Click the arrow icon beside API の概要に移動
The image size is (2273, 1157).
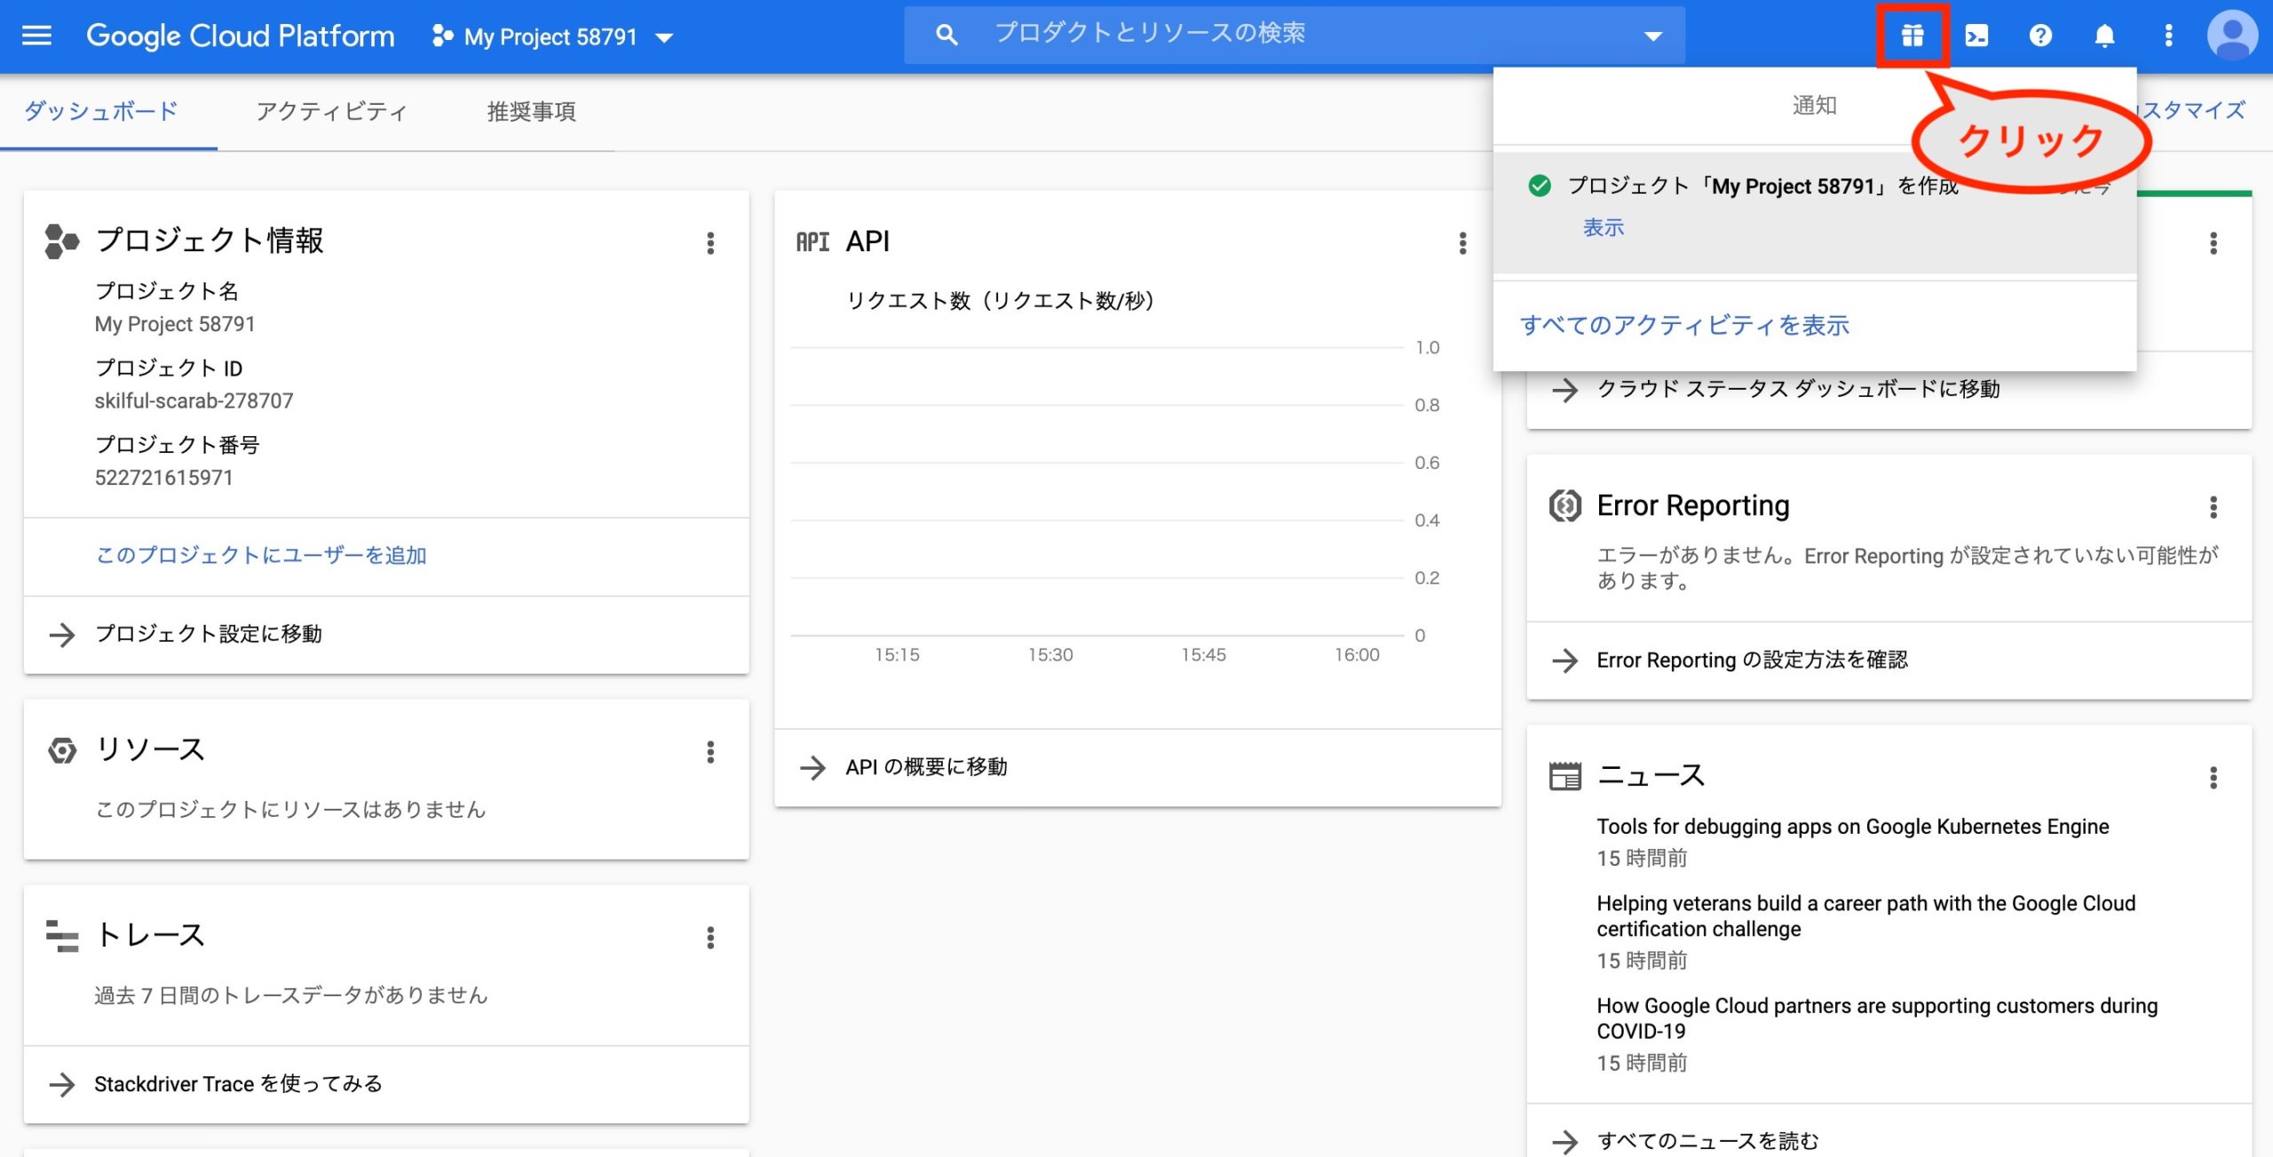pos(812,767)
